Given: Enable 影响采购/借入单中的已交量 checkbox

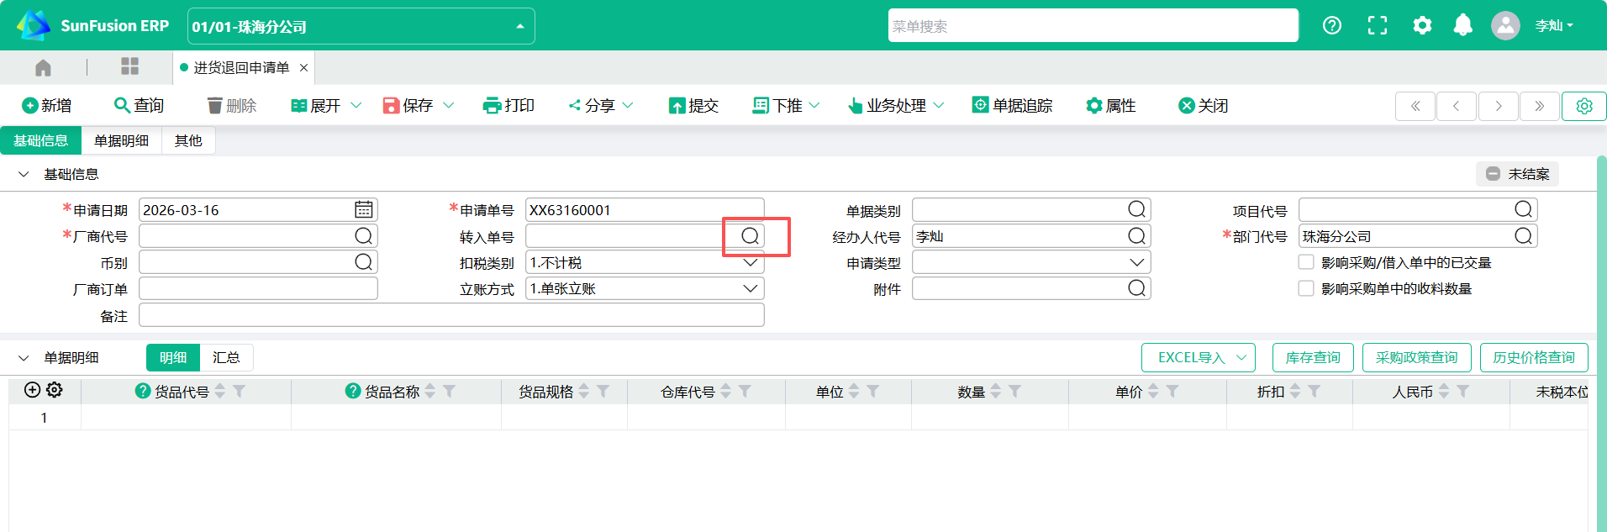Looking at the screenshot, I should coord(1306,262).
